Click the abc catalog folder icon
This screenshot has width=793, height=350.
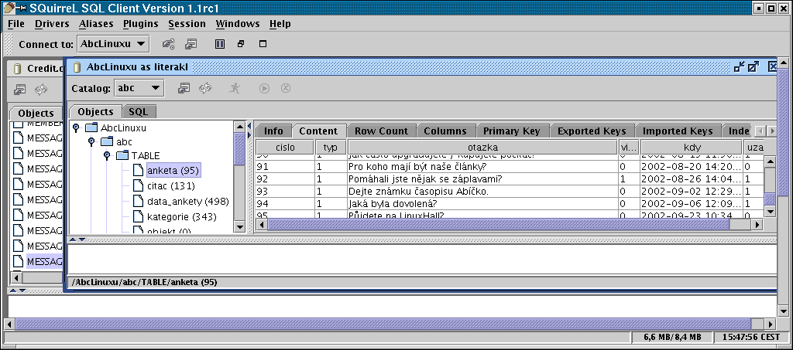107,141
